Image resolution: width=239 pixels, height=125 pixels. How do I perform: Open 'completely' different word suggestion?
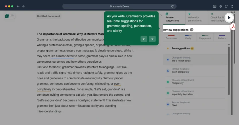point(195,82)
